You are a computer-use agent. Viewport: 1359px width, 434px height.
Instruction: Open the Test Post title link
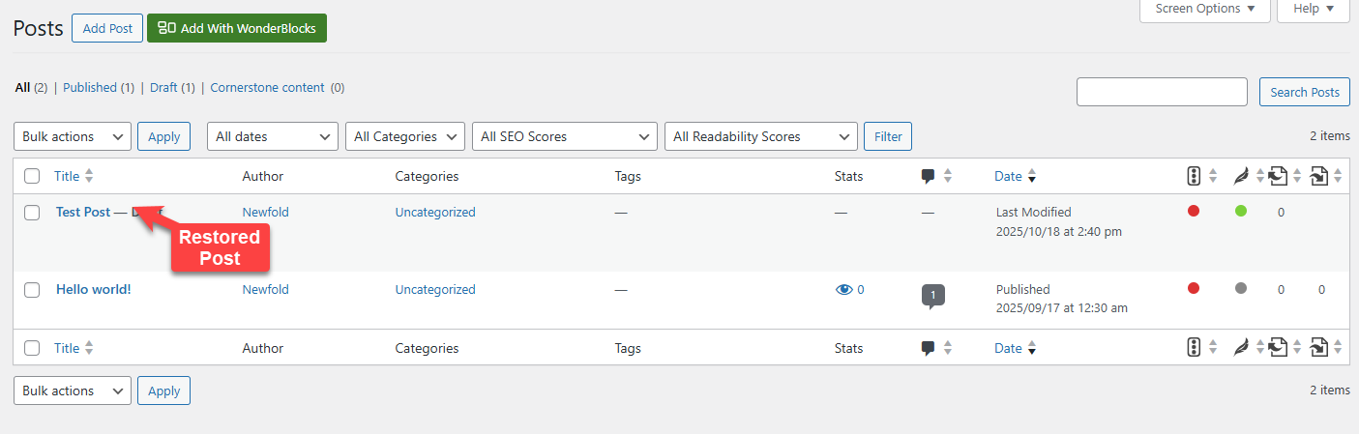pos(83,212)
